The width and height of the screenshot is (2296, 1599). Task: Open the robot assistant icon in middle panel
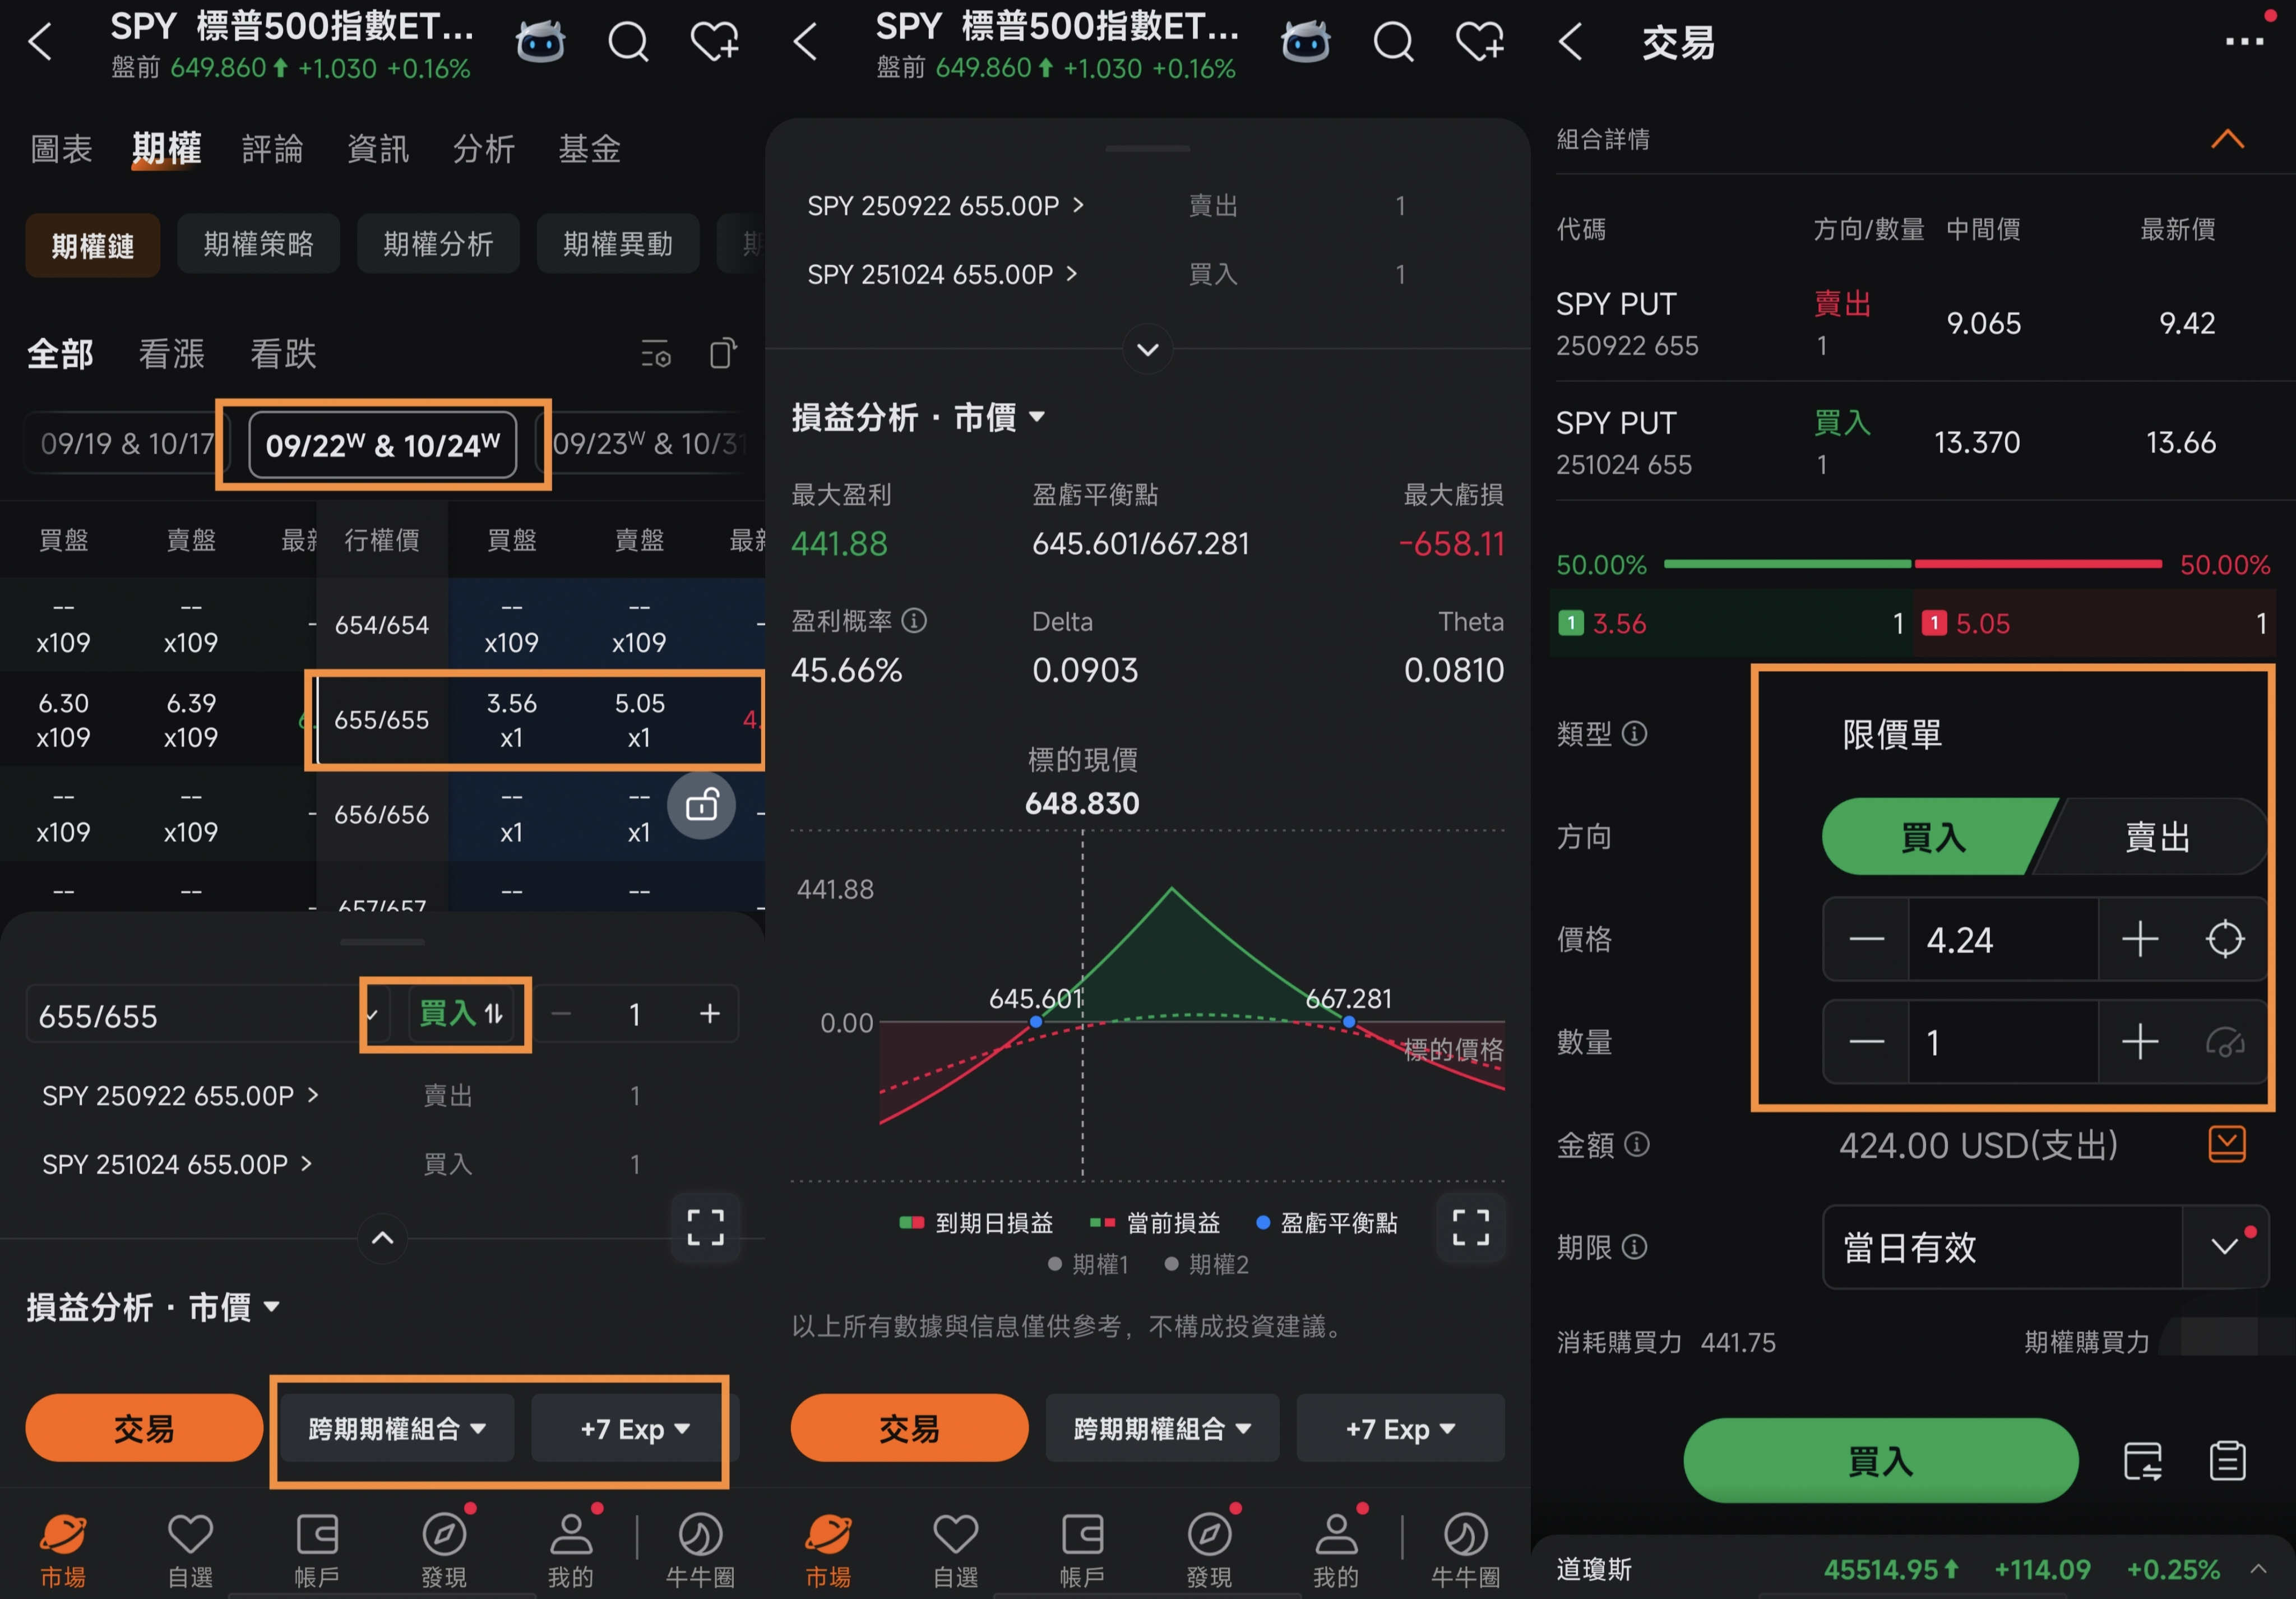(x=1305, y=42)
